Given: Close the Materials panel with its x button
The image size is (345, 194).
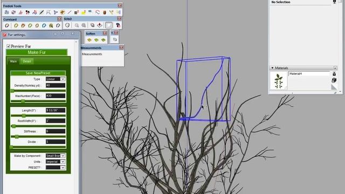Looking at the screenshot, I should (335, 68).
